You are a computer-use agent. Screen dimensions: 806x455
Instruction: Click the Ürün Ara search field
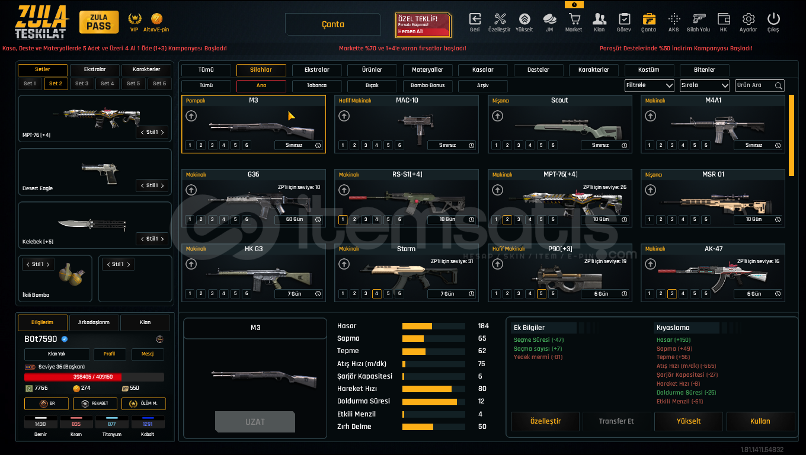(x=755, y=85)
